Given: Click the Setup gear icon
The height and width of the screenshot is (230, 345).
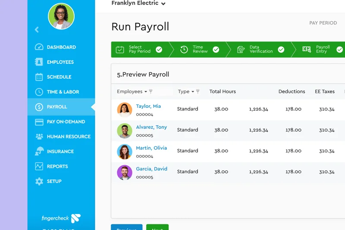Looking at the screenshot, I should click(x=39, y=181).
